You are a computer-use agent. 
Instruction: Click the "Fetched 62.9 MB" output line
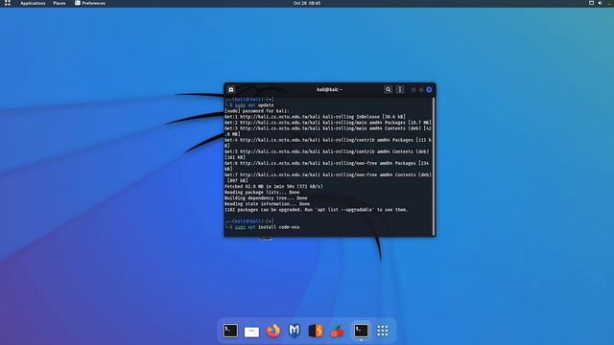273,187
